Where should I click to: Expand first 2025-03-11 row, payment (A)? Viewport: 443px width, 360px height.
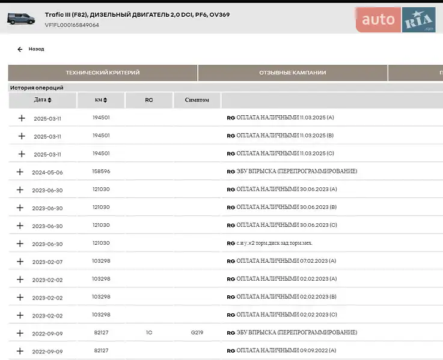pos(22,118)
